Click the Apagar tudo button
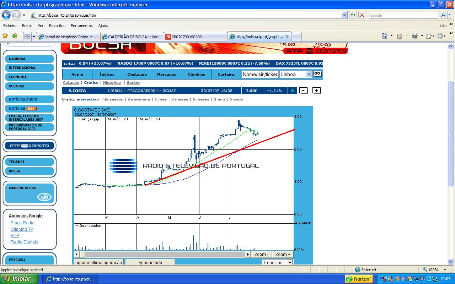 click(150, 262)
